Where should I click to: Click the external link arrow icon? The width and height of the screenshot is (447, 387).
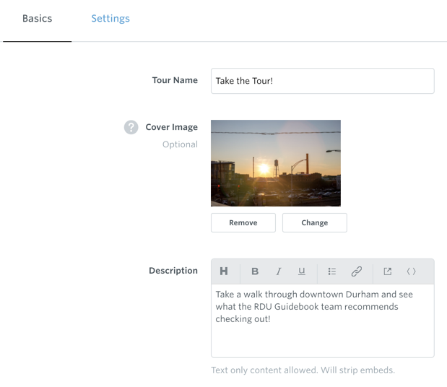click(387, 271)
